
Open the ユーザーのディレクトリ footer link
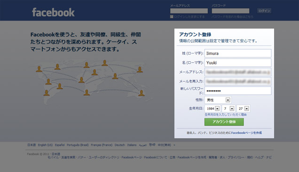click(x=104, y=157)
